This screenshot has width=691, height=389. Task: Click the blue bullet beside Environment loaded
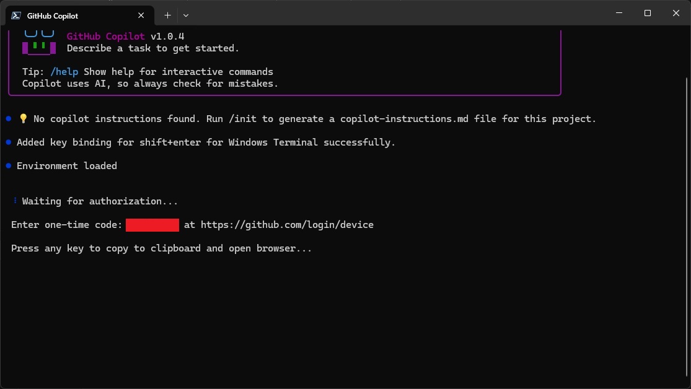[x=9, y=165]
